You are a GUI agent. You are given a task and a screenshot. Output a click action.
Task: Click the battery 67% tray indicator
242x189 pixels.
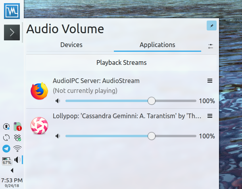(7, 161)
